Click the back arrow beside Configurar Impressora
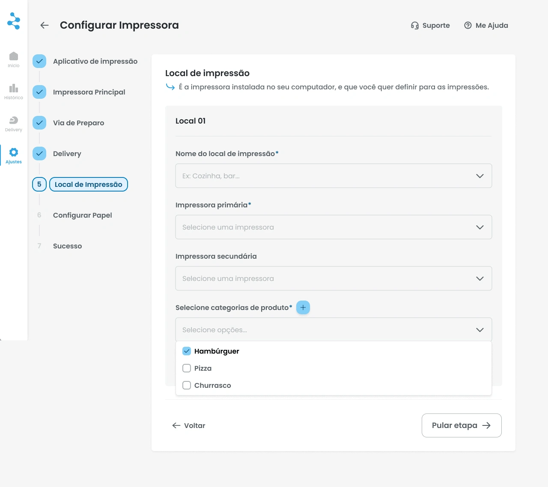548x487 pixels. tap(45, 25)
